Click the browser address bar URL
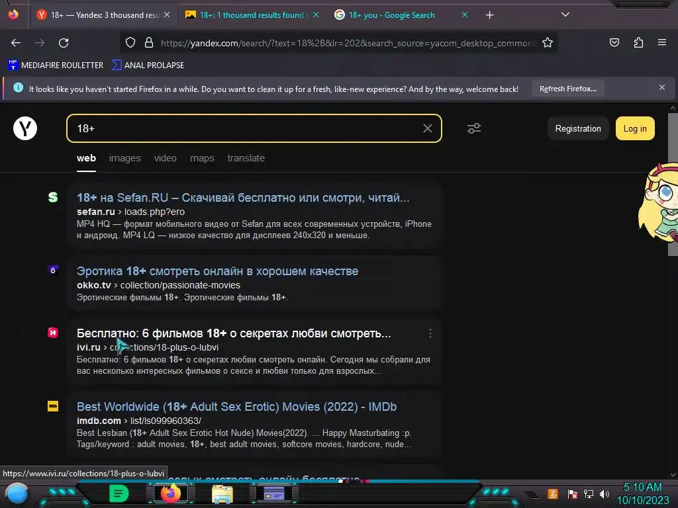The image size is (678, 508). tap(348, 43)
